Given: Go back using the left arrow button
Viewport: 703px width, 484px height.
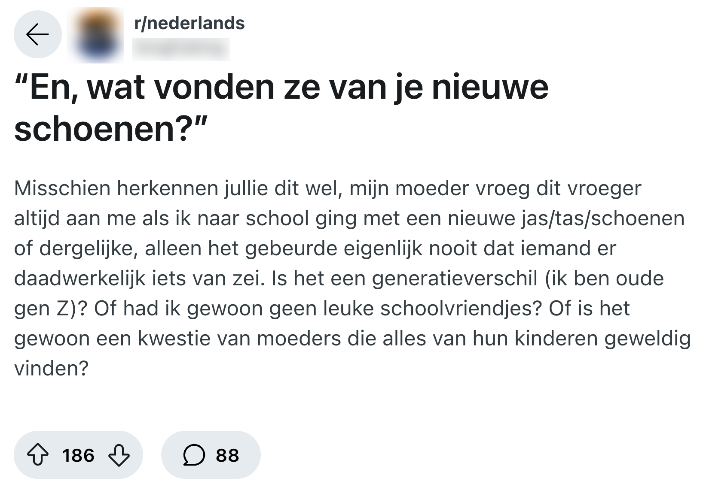Looking at the screenshot, I should tap(37, 34).
